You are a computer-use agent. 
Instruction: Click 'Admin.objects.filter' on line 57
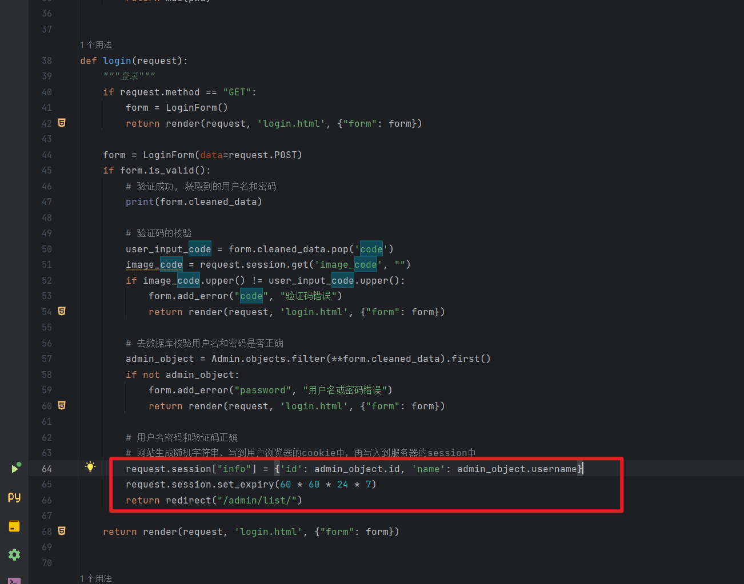pos(269,359)
